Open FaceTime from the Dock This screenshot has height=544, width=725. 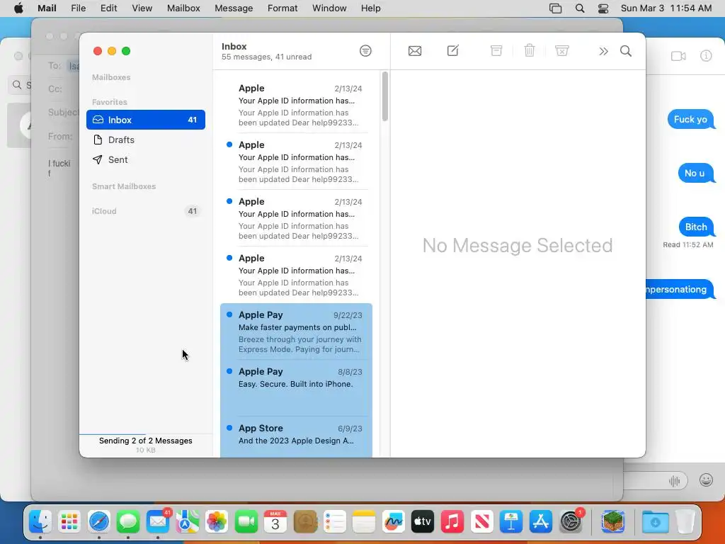click(246, 522)
